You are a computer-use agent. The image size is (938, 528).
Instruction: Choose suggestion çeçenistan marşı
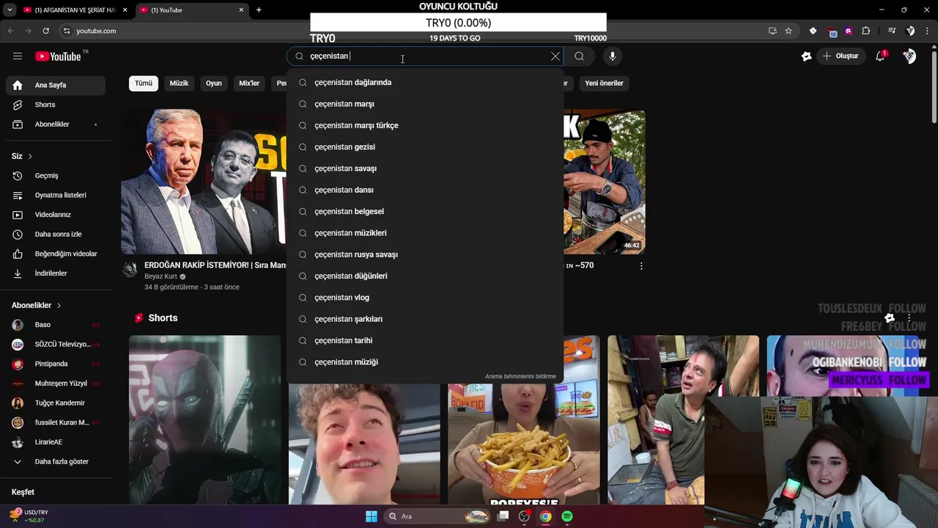click(x=425, y=104)
